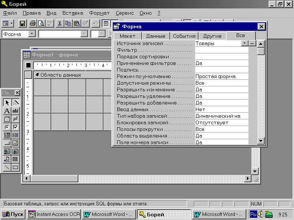The height and width of the screenshot is (220, 294).
Task: Switch to the Данные tab
Action: (x=156, y=36)
